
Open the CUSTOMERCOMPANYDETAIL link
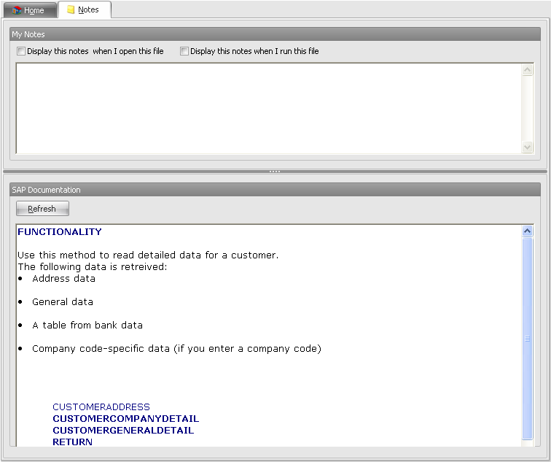point(125,419)
